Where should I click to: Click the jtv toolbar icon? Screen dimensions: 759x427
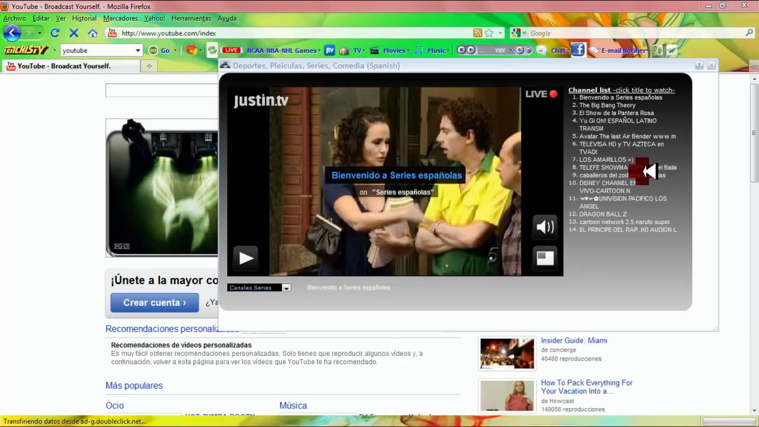click(x=330, y=50)
